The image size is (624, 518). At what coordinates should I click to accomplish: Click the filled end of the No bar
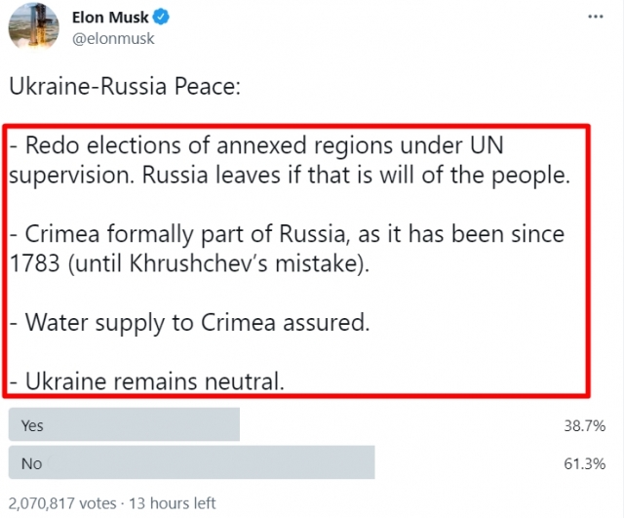pos(370,462)
